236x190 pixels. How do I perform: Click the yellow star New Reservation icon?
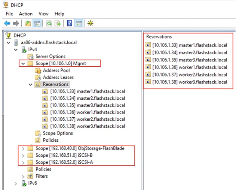click(90, 23)
